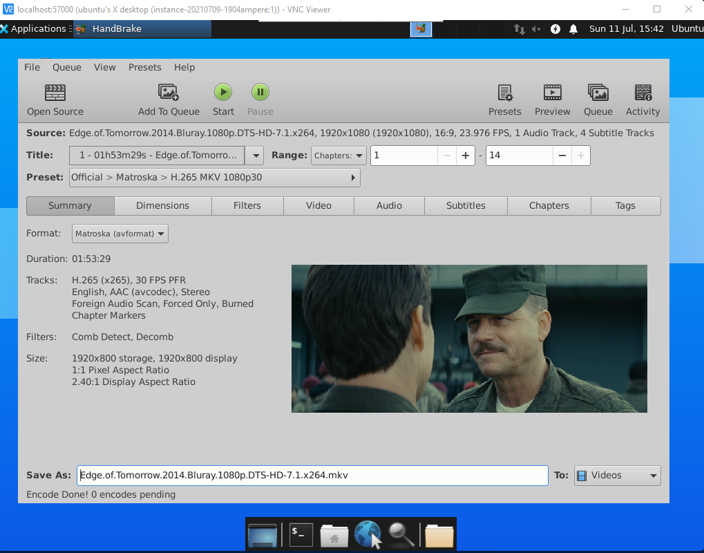The height and width of the screenshot is (553, 704).
Task: Launch web browser globe icon
Action: (368, 534)
